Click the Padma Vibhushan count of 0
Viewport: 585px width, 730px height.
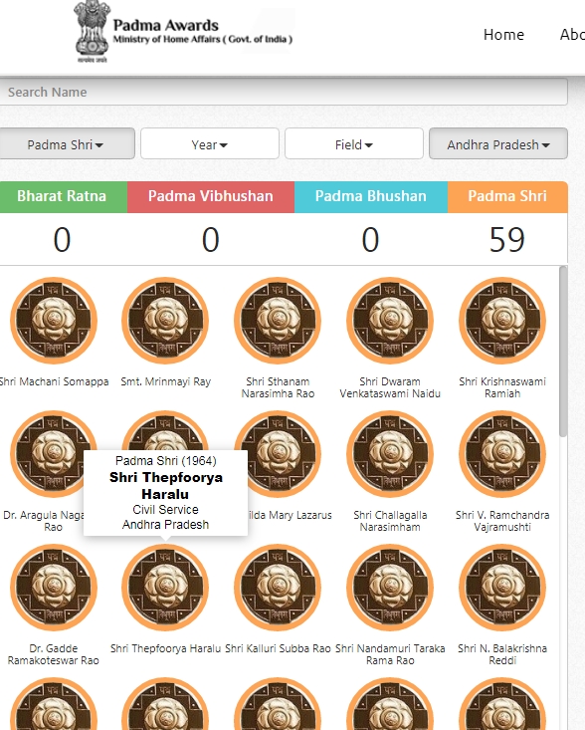[211, 240]
